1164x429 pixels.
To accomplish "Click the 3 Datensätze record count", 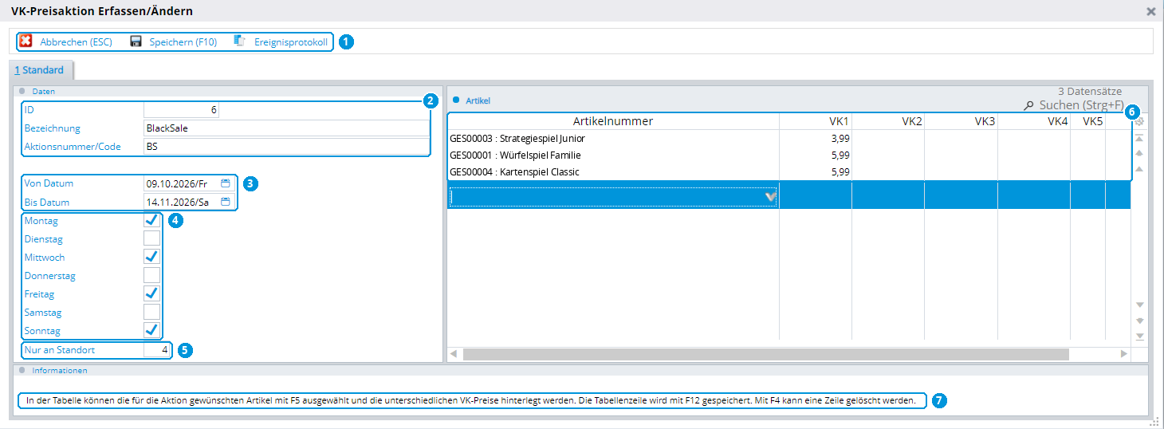I will [x=1090, y=92].
